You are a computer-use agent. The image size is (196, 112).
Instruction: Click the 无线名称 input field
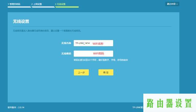pos(93,43)
